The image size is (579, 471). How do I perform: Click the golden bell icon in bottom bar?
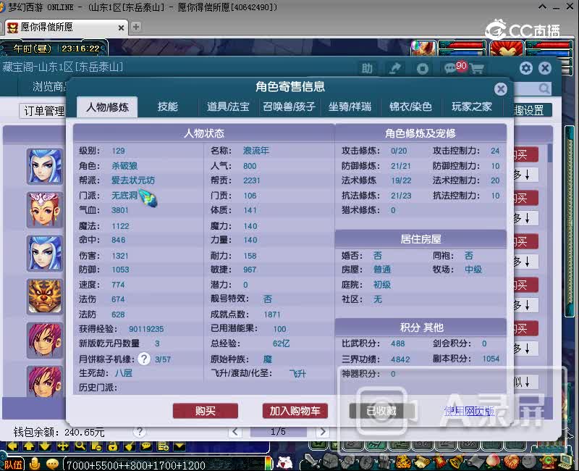click(457, 461)
